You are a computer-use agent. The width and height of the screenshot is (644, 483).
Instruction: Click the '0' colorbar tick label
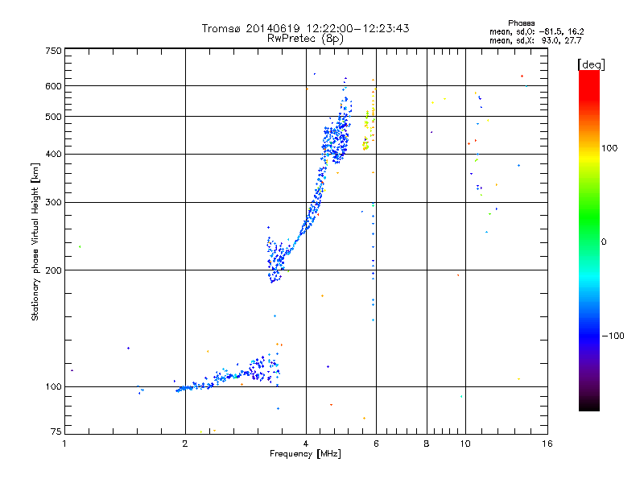[604, 242]
